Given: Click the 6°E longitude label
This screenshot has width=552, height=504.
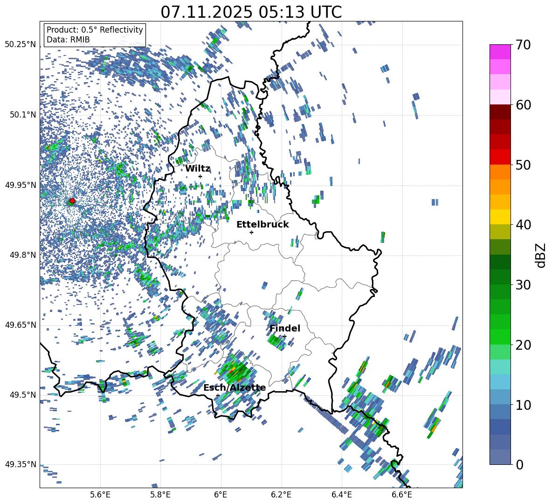Looking at the screenshot, I should 221,495.
